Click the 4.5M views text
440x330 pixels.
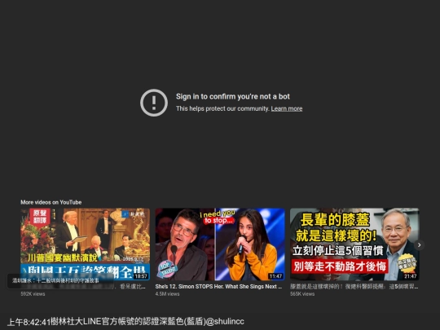168,294
